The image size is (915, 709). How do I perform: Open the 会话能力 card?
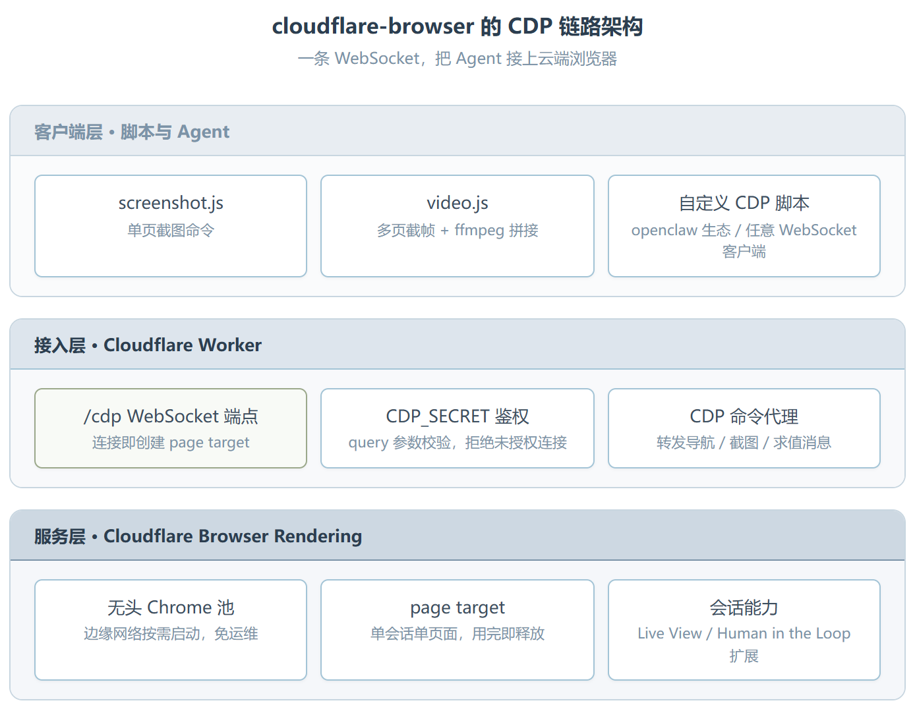[x=744, y=630]
